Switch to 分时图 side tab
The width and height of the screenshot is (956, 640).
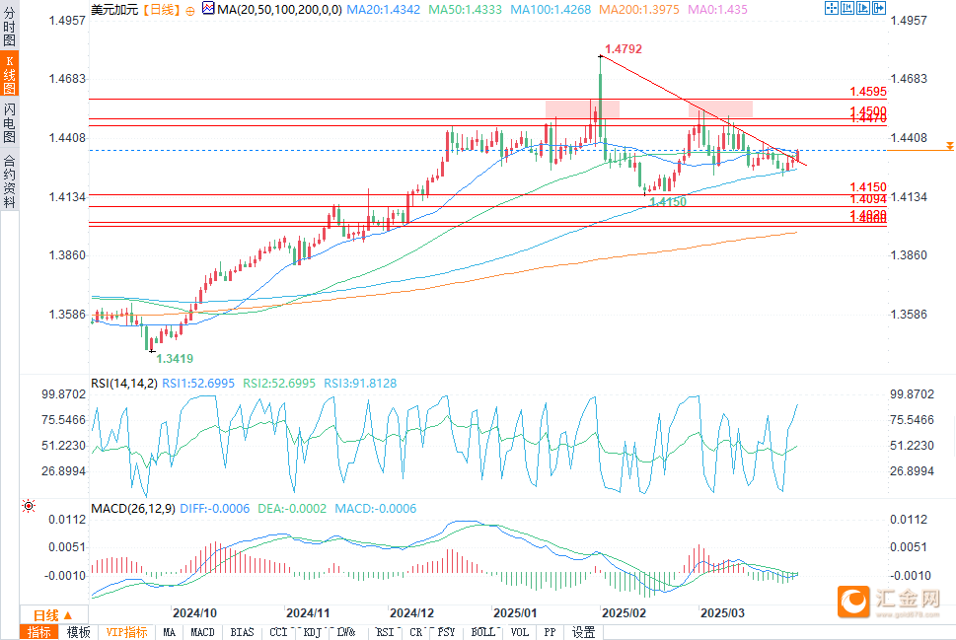tap(9, 27)
